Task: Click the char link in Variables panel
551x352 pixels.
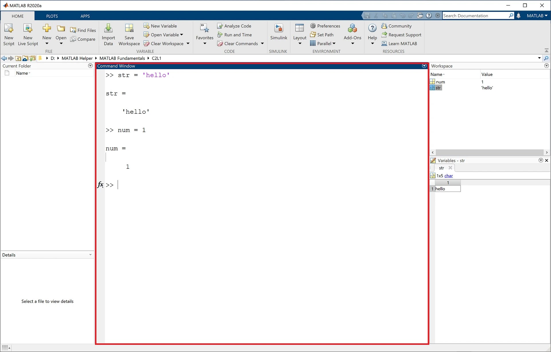Action: coord(449,176)
